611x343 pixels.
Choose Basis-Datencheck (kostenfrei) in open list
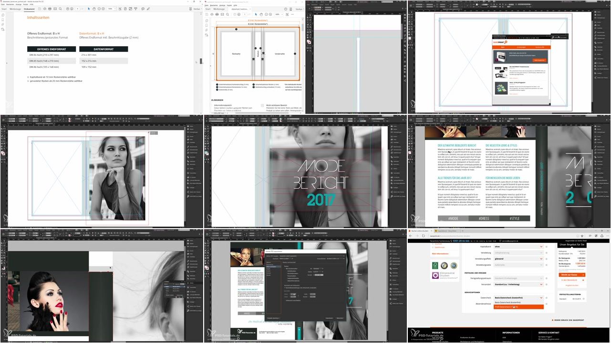click(x=518, y=303)
